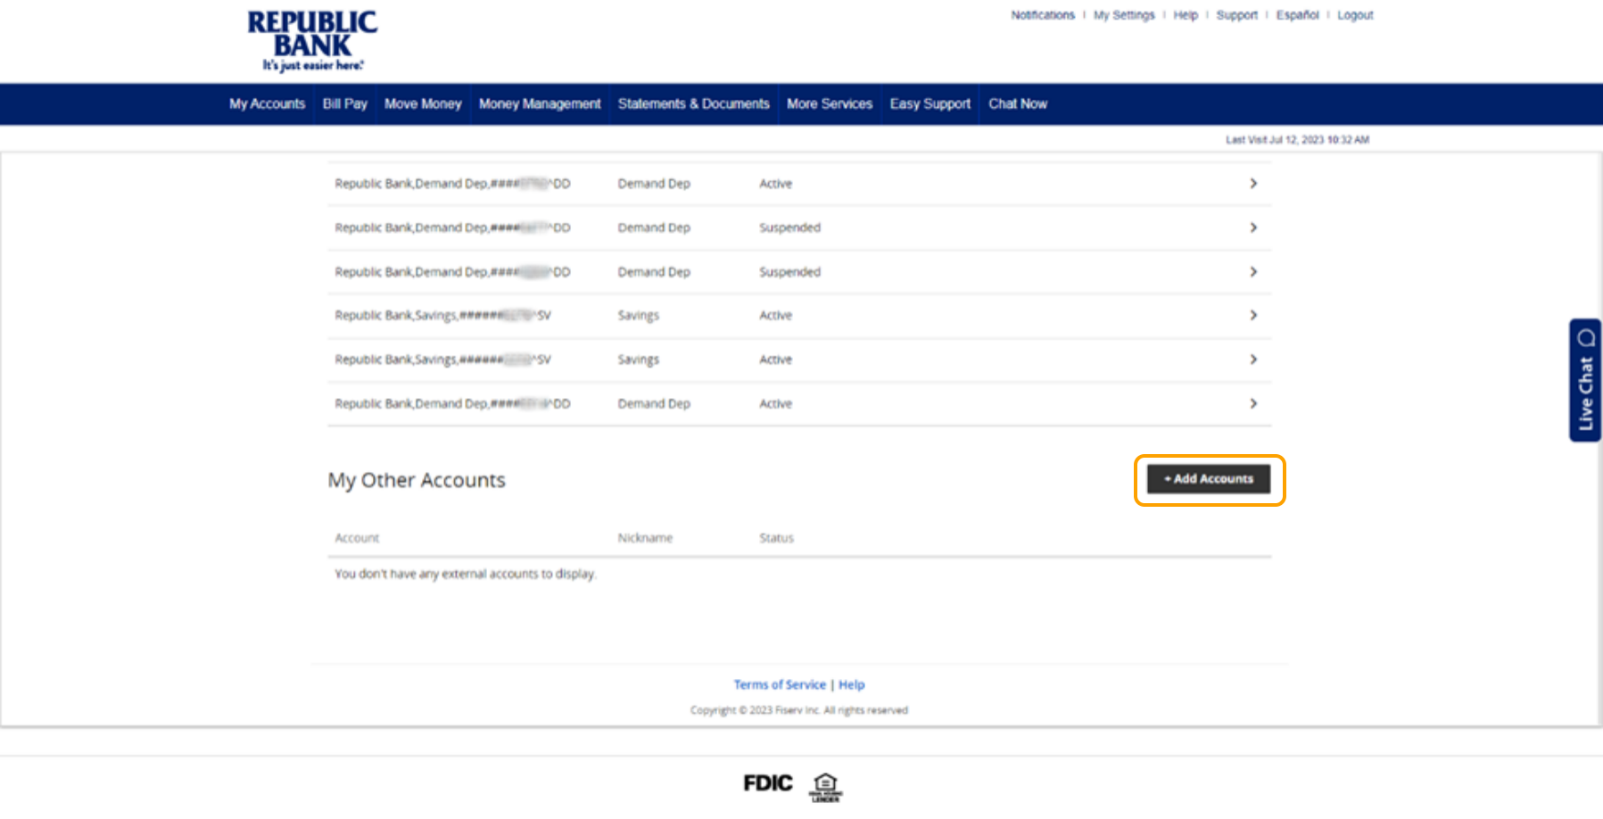Click the Last Visit timestamp text
Screen dimensions: 1603x819
point(1297,140)
